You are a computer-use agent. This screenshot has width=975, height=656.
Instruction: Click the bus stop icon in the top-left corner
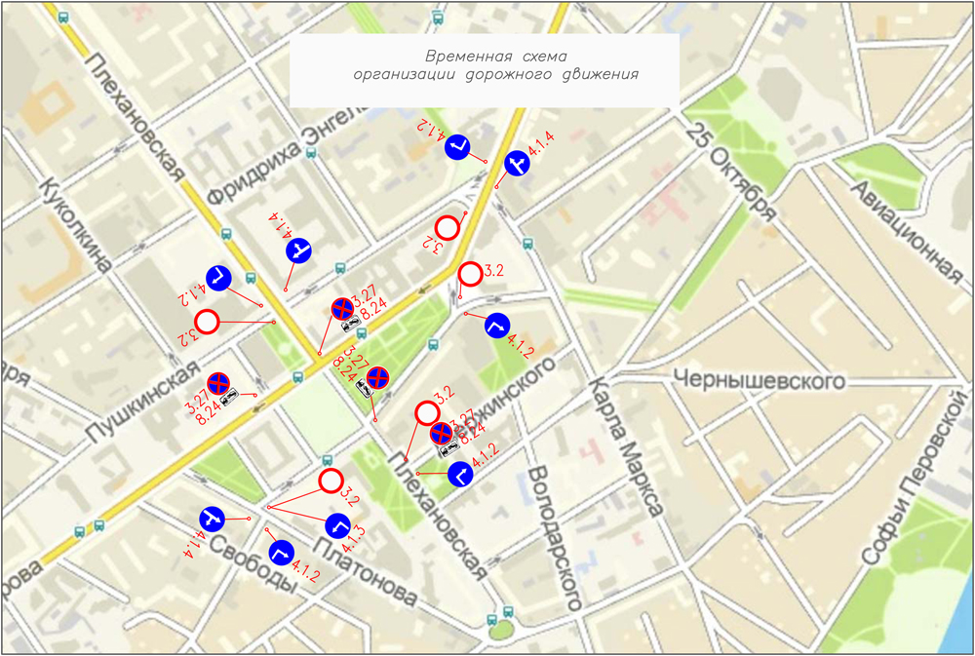[64, 19]
